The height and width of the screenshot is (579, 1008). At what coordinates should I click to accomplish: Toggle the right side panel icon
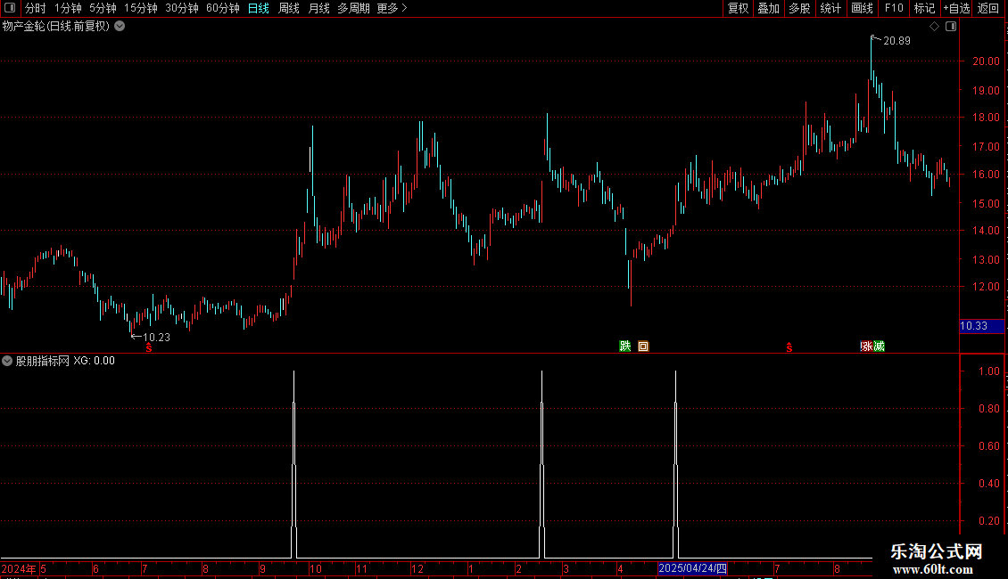coord(951,27)
